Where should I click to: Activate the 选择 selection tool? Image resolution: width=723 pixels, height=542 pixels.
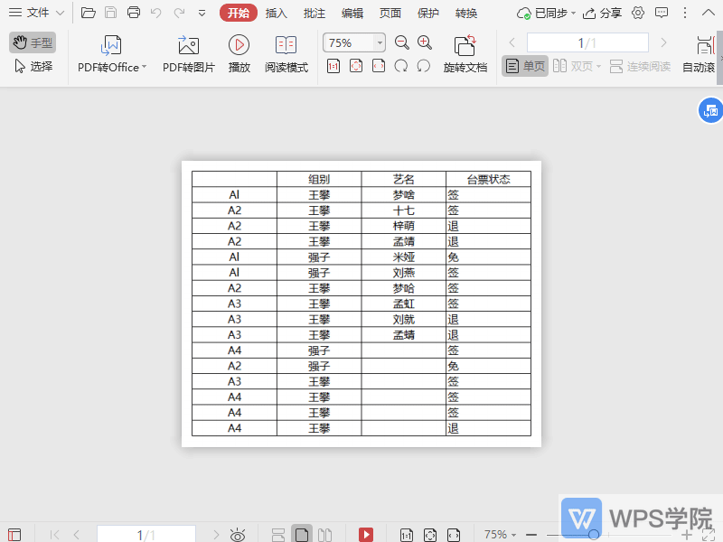click(33, 66)
